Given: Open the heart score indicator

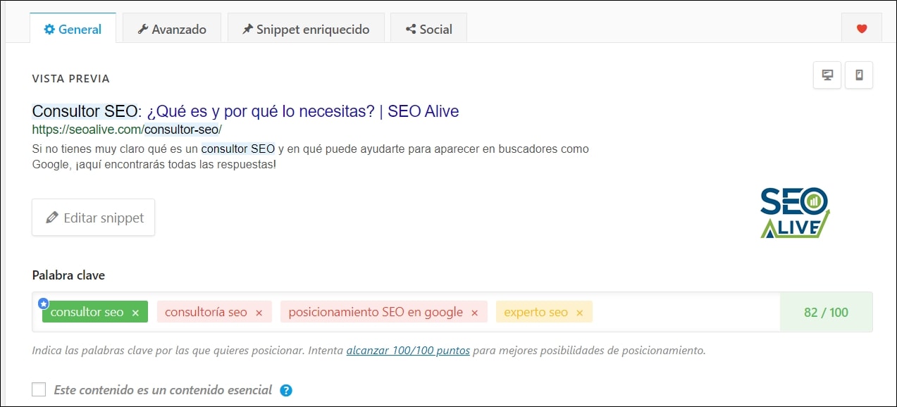Looking at the screenshot, I should pos(861,29).
